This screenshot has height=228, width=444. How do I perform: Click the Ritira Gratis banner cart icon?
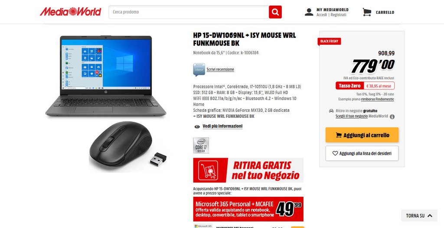pyautogui.click(x=208, y=170)
